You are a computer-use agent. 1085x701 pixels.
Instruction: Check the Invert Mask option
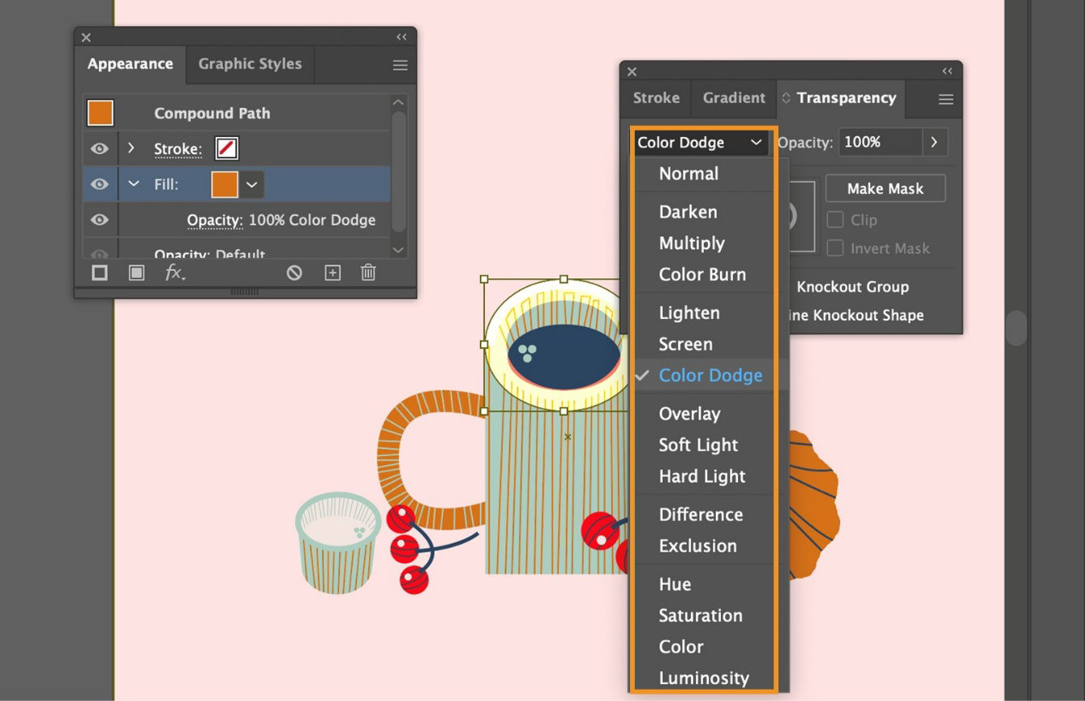834,247
